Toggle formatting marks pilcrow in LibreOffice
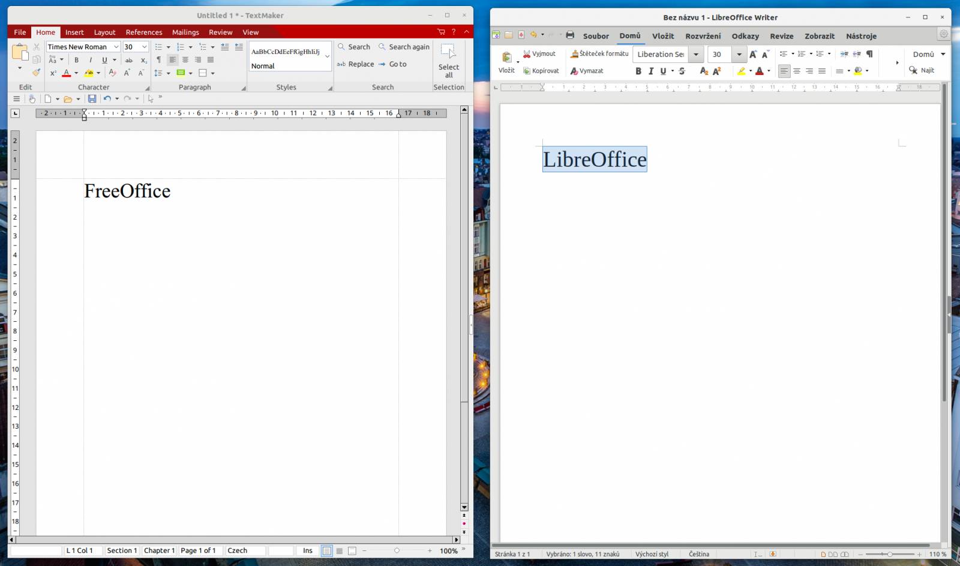The width and height of the screenshot is (960, 566). [869, 54]
